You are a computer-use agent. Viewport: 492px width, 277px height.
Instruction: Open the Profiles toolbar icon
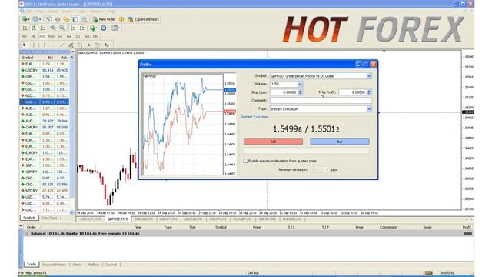pos(36,19)
